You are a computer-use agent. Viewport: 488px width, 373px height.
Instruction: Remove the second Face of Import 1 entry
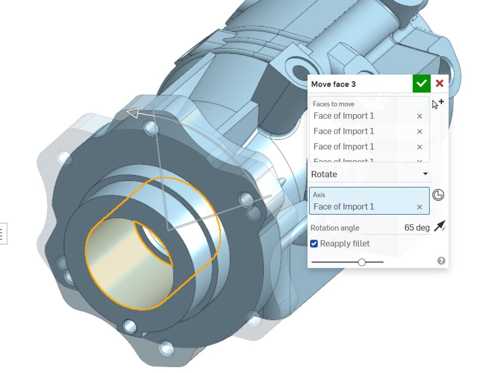(420, 131)
